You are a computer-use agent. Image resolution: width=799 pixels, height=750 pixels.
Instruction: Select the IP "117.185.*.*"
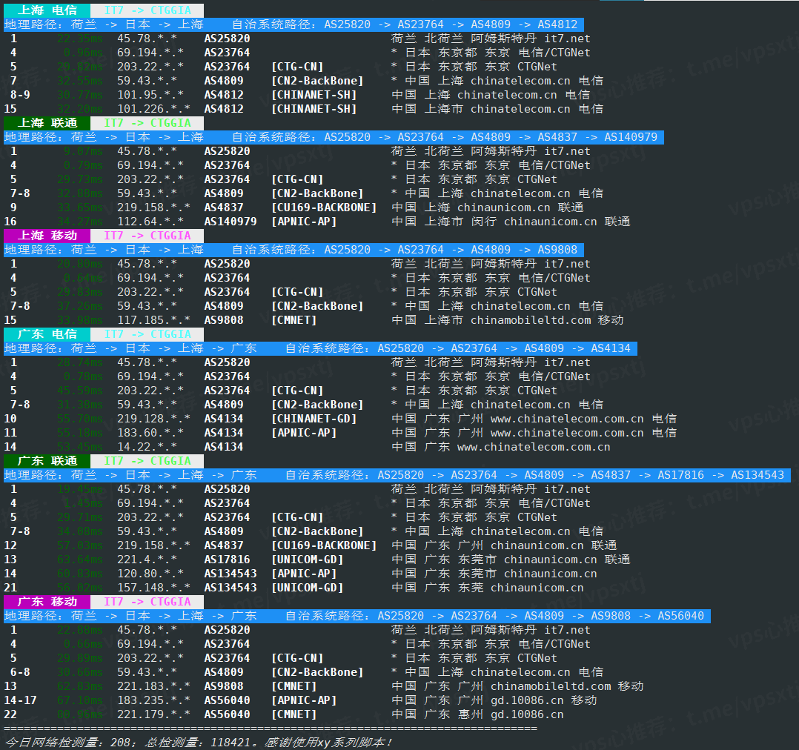pyautogui.click(x=154, y=320)
